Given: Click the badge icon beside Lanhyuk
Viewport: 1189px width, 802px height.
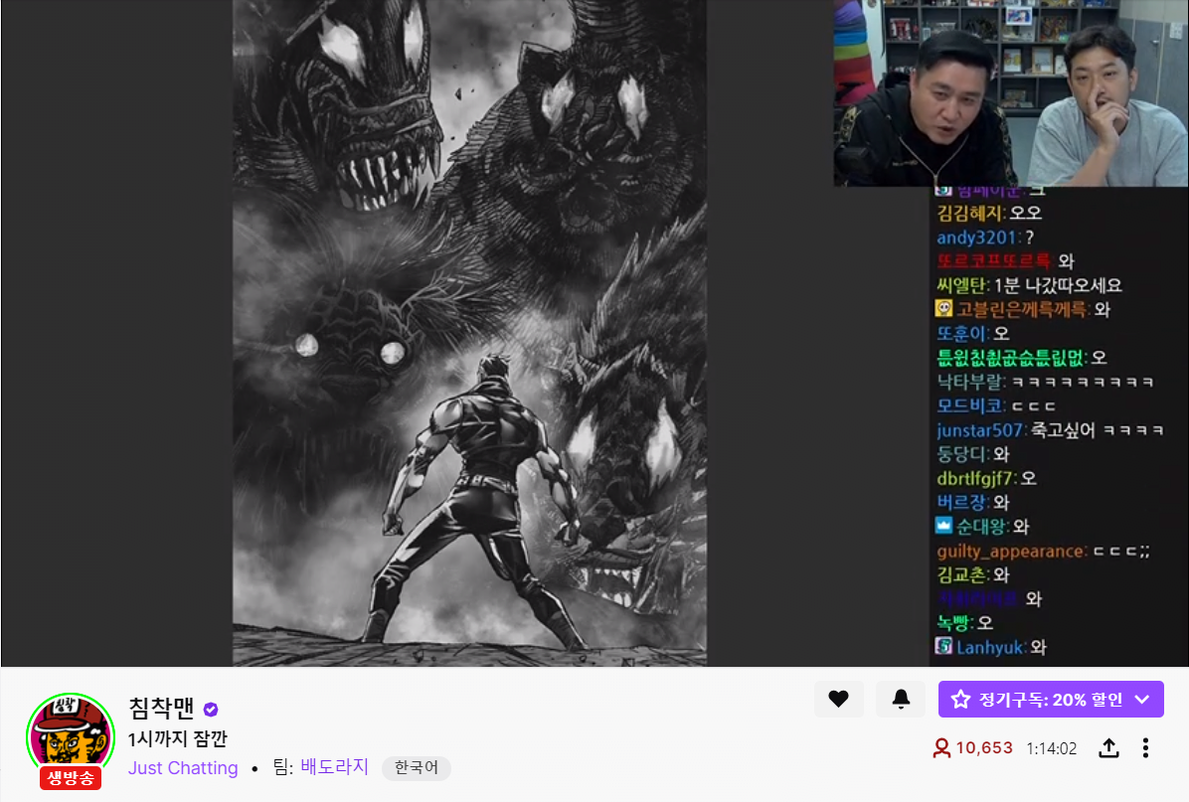Looking at the screenshot, I should [x=943, y=646].
